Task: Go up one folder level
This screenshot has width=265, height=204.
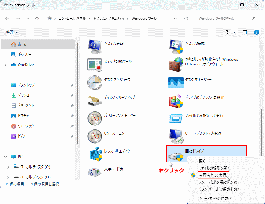Action: tap(37, 19)
